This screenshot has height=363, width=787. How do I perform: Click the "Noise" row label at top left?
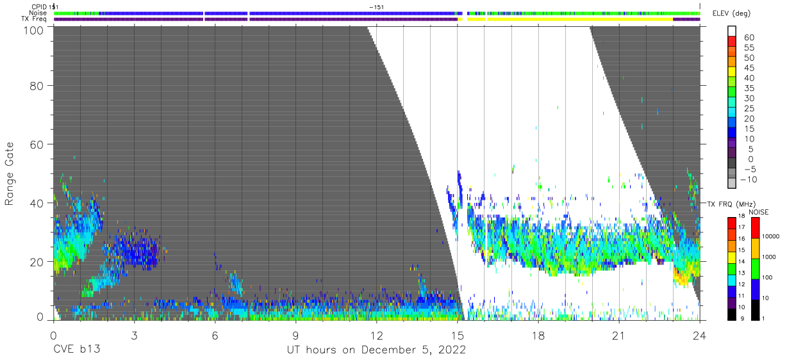39,13
